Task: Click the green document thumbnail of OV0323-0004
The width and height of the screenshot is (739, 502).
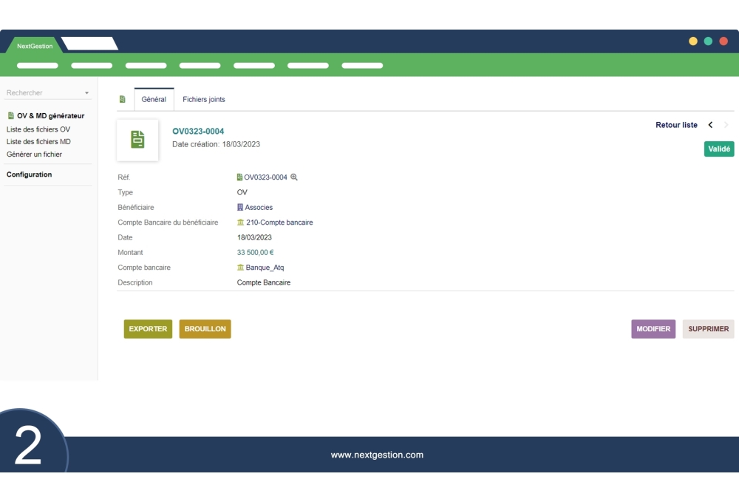Action: click(137, 140)
